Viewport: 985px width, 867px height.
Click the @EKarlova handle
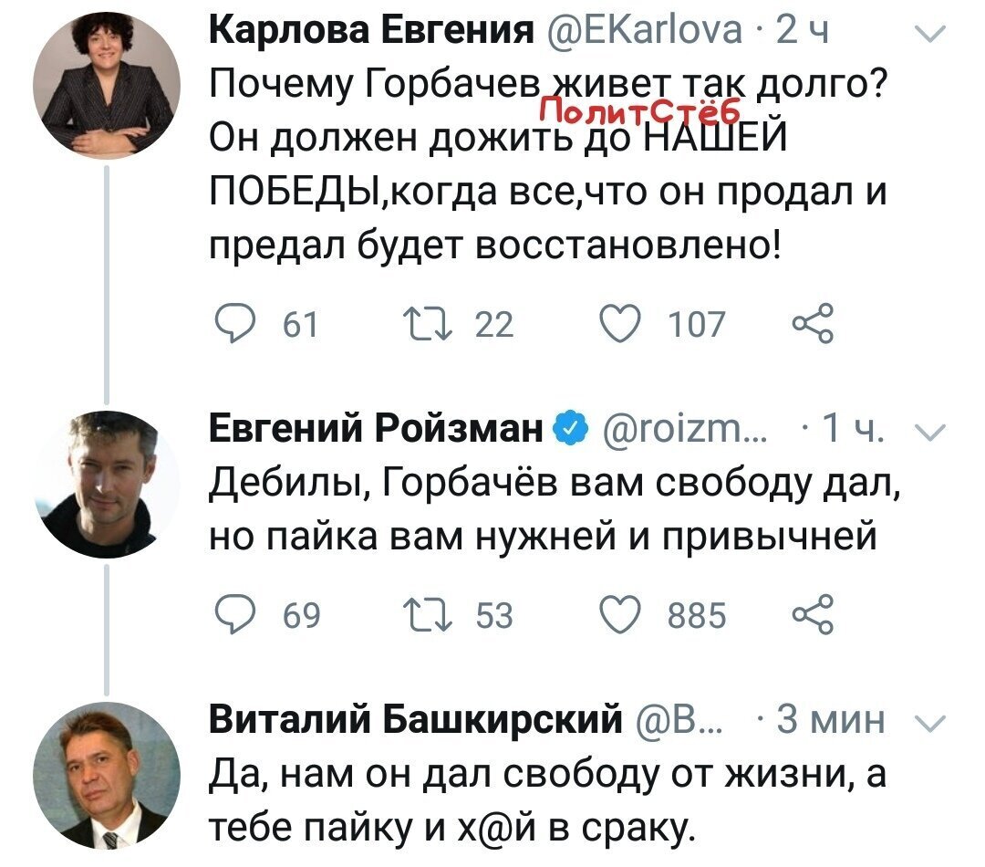(x=643, y=29)
